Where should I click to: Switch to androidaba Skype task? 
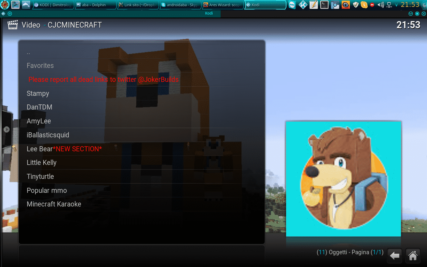tap(180, 5)
